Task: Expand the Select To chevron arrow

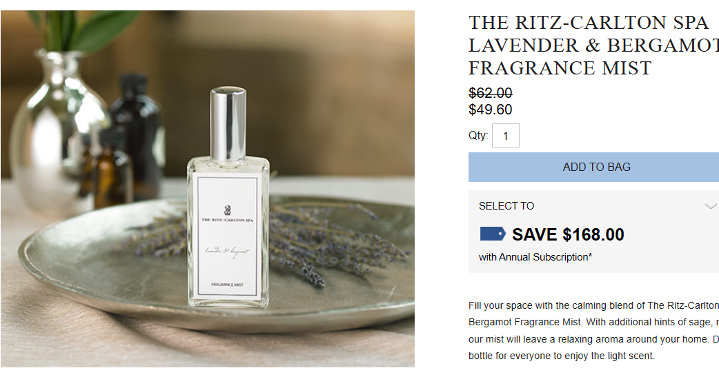Action: click(710, 206)
